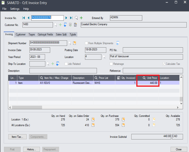Open customer info icon beside Customer No.
189x152 pixels.
tap(65, 25)
